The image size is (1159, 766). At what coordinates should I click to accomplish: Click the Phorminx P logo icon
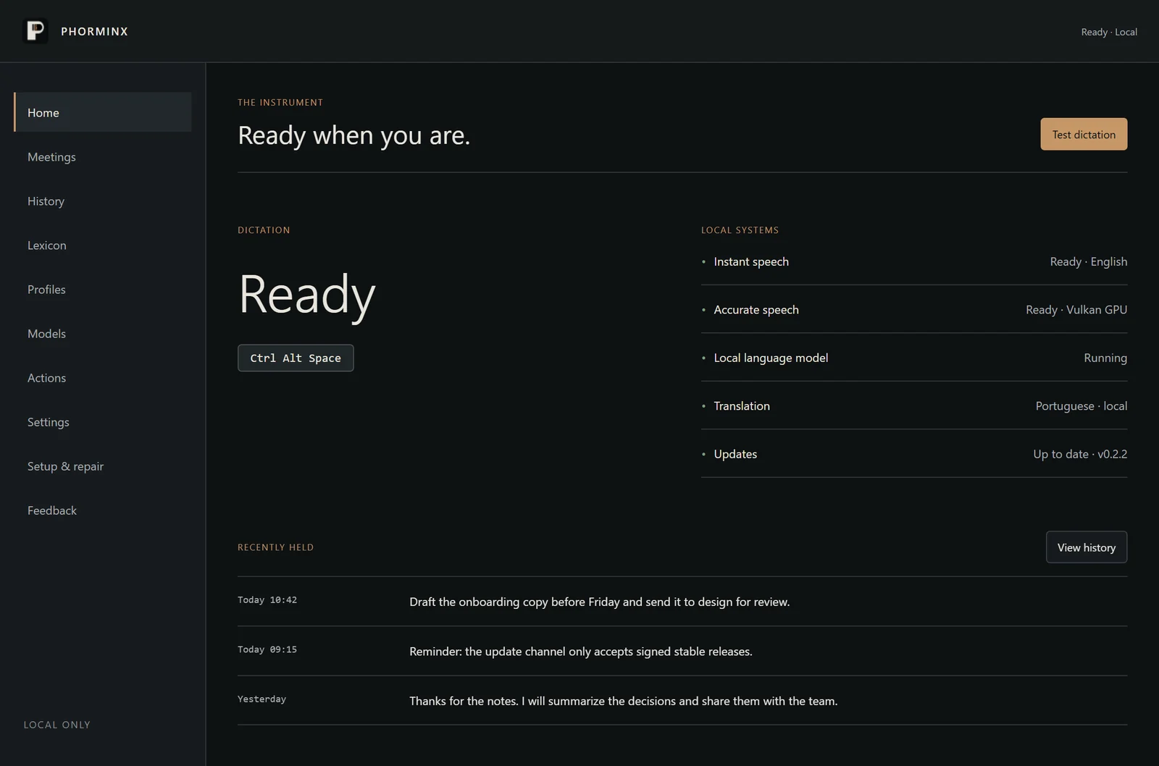pyautogui.click(x=35, y=31)
